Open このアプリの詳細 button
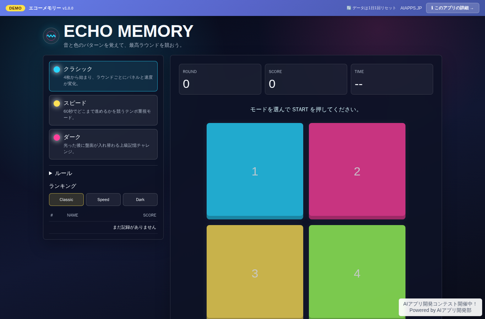Screen dimensions: 485x319 453,8
